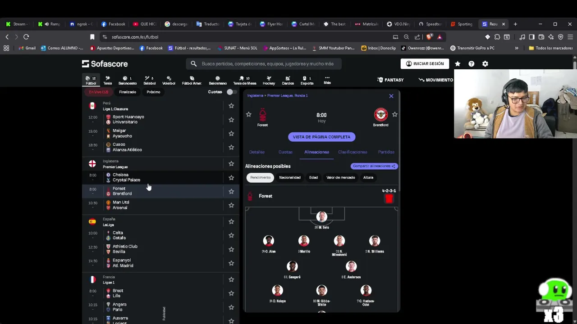The image size is (577, 324).
Task: Reload the page
Action: pos(26,37)
